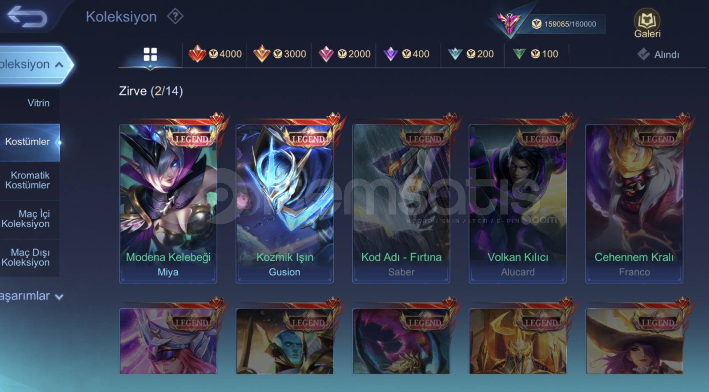The height and width of the screenshot is (392, 709).
Task: Open the Galeri icon
Action: [647, 23]
